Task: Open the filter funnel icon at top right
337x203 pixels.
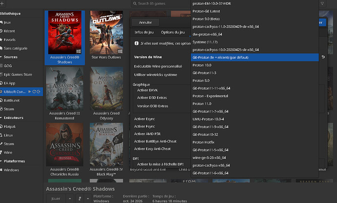Action: point(322,3)
